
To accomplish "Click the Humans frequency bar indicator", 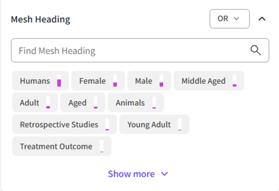I will [x=59, y=81].
